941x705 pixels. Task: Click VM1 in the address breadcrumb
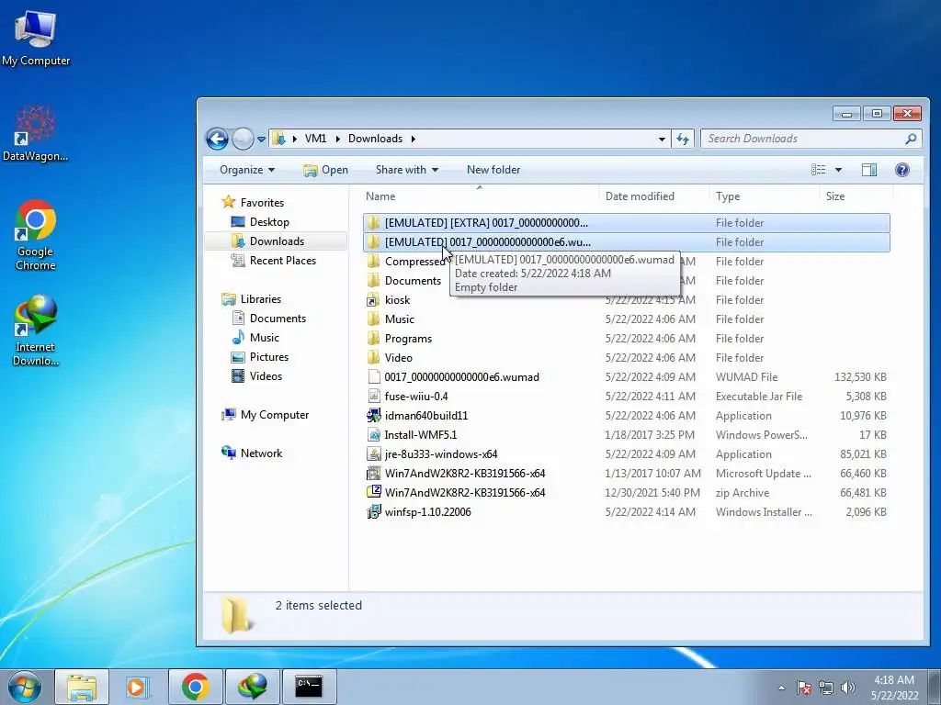[x=316, y=139]
